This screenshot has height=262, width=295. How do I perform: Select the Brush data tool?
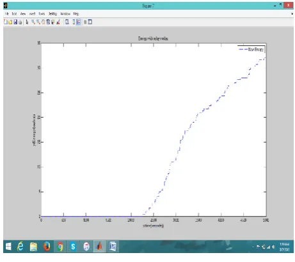(58, 22)
